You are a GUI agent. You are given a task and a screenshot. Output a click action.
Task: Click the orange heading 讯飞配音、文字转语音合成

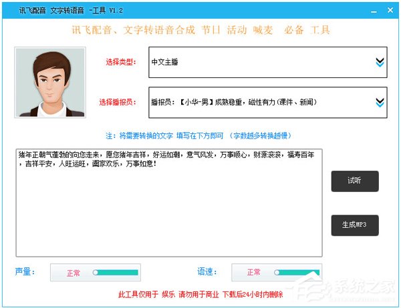point(133,30)
